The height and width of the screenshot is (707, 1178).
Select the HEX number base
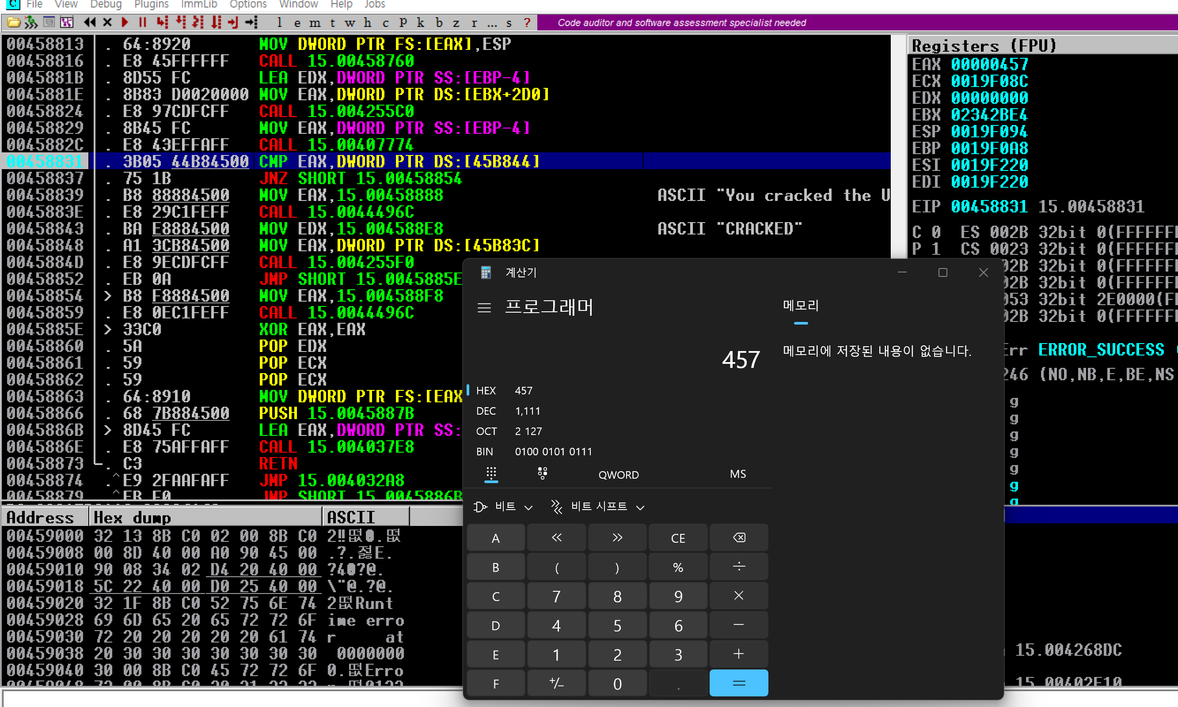click(486, 391)
